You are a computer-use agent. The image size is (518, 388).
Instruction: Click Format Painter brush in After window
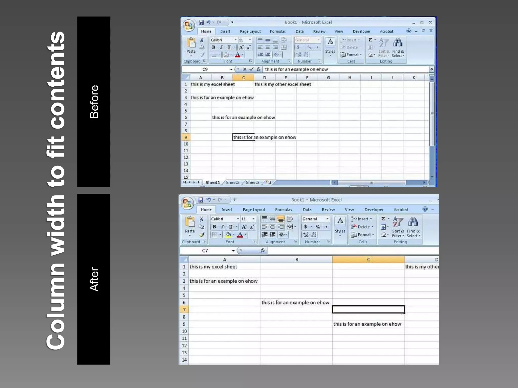click(x=202, y=235)
